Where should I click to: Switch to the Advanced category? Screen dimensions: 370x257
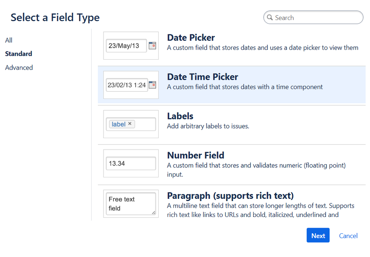19,67
